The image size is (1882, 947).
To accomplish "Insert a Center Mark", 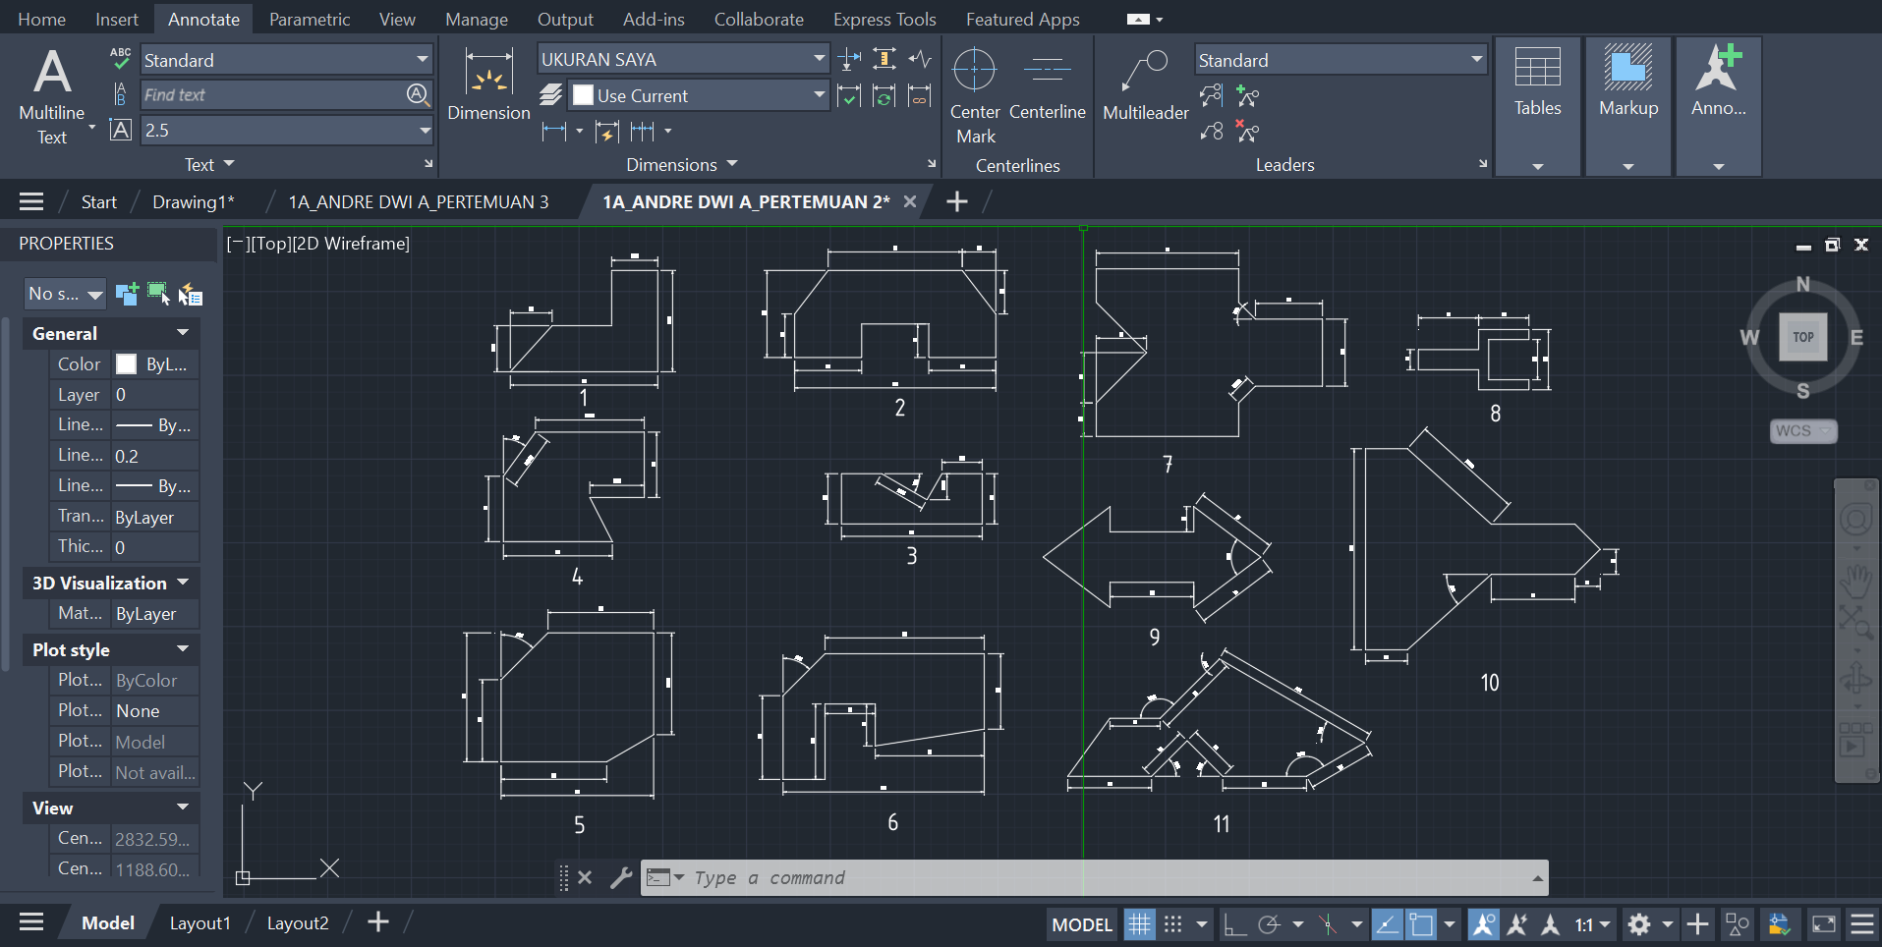I will (x=975, y=96).
